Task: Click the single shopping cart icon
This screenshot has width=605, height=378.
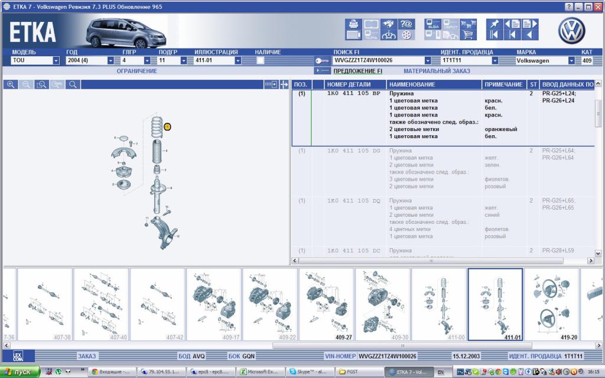Action: tap(468, 35)
